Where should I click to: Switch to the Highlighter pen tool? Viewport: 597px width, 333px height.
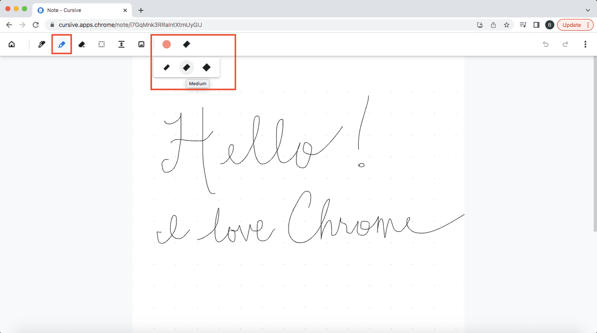62,44
